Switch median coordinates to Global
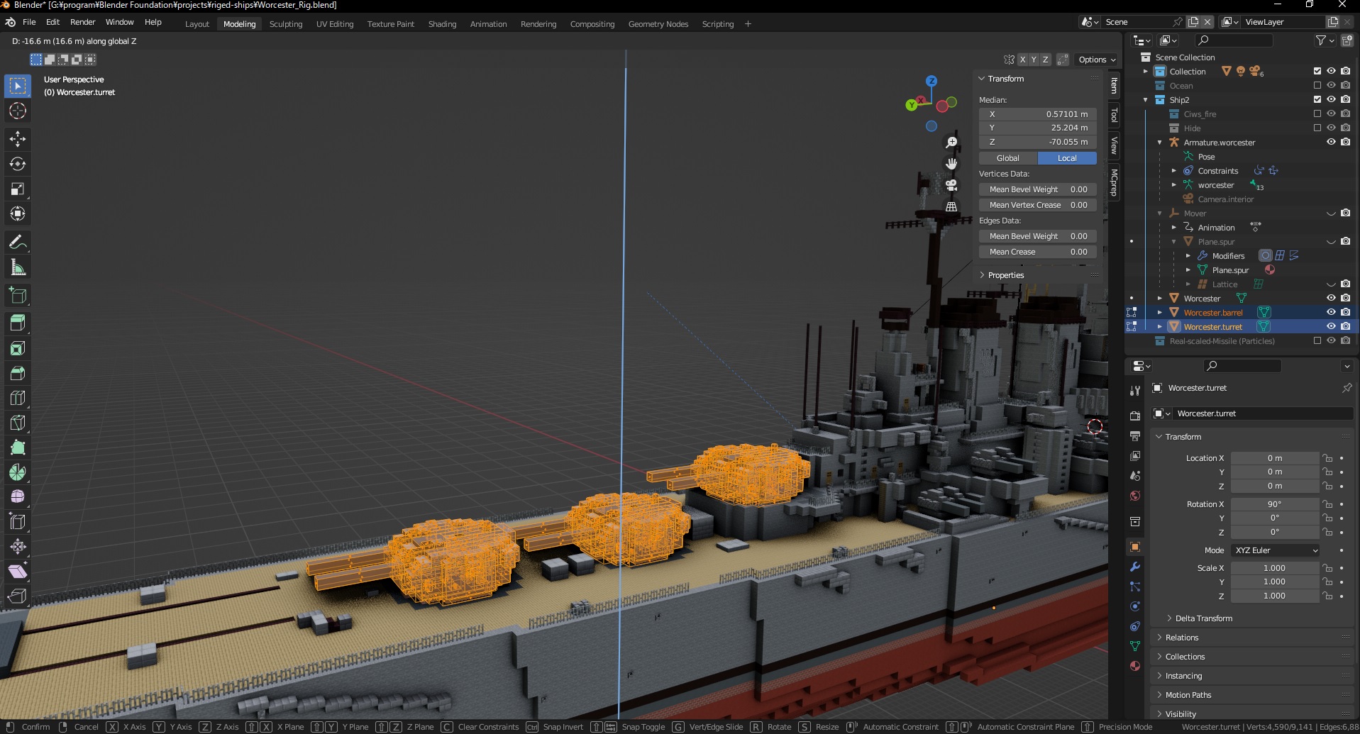 tap(1008, 158)
